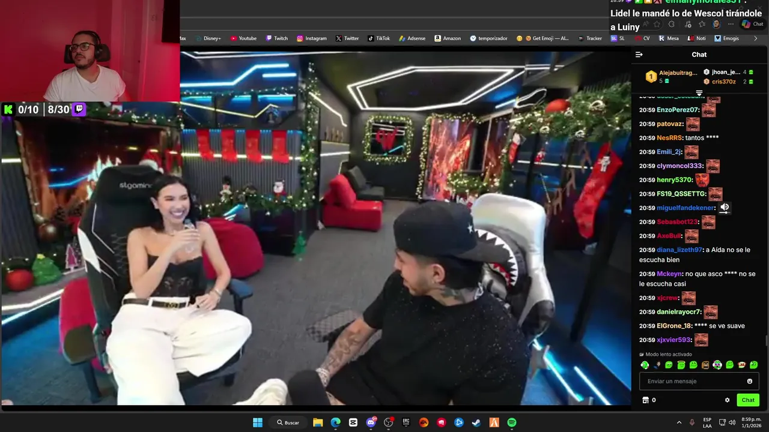Open the Mesa bookmark

pos(669,38)
